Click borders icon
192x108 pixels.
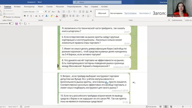[x=88, y=16]
